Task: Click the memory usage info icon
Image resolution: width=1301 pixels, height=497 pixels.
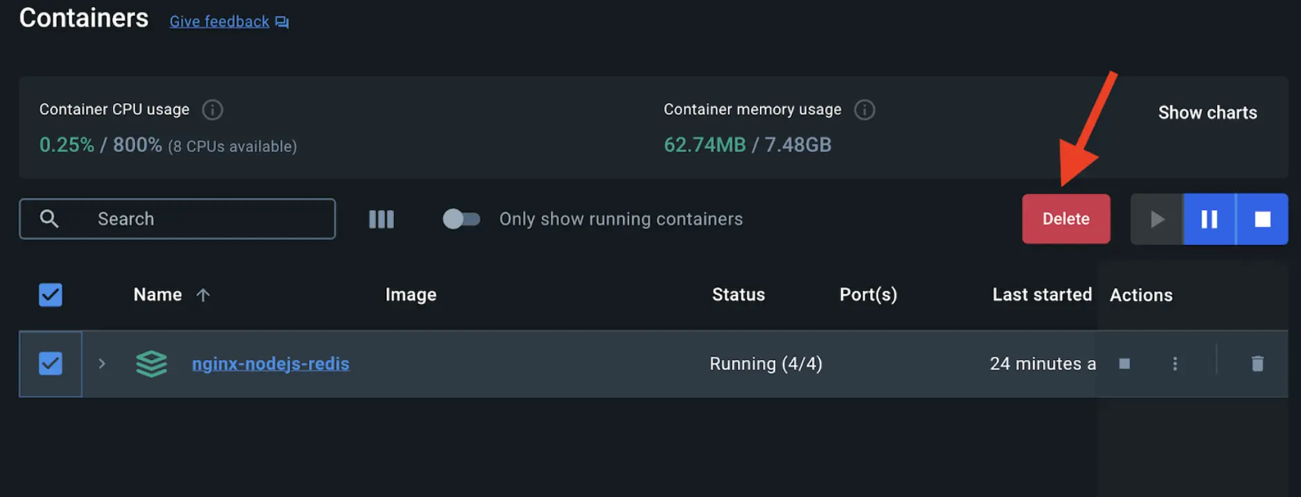Action: pyautogui.click(x=864, y=109)
